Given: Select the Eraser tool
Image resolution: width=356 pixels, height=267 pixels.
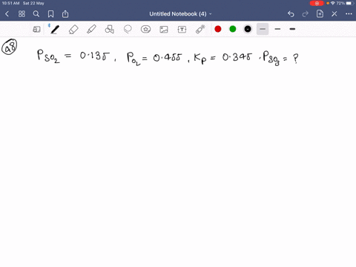Looking at the screenshot, I should 73,30.
